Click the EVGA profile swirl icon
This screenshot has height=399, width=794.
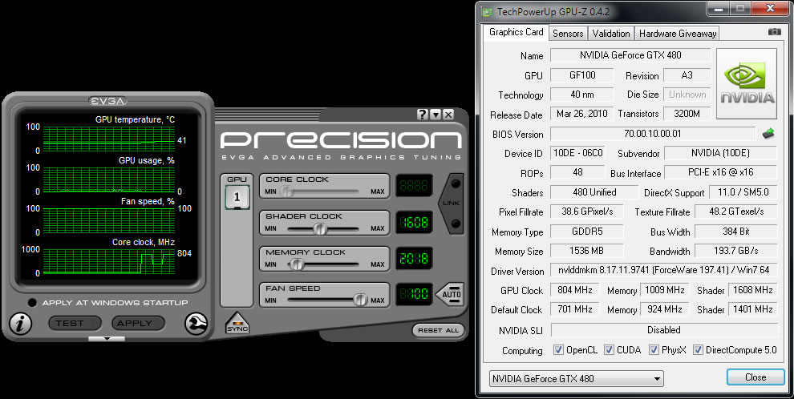(x=196, y=324)
